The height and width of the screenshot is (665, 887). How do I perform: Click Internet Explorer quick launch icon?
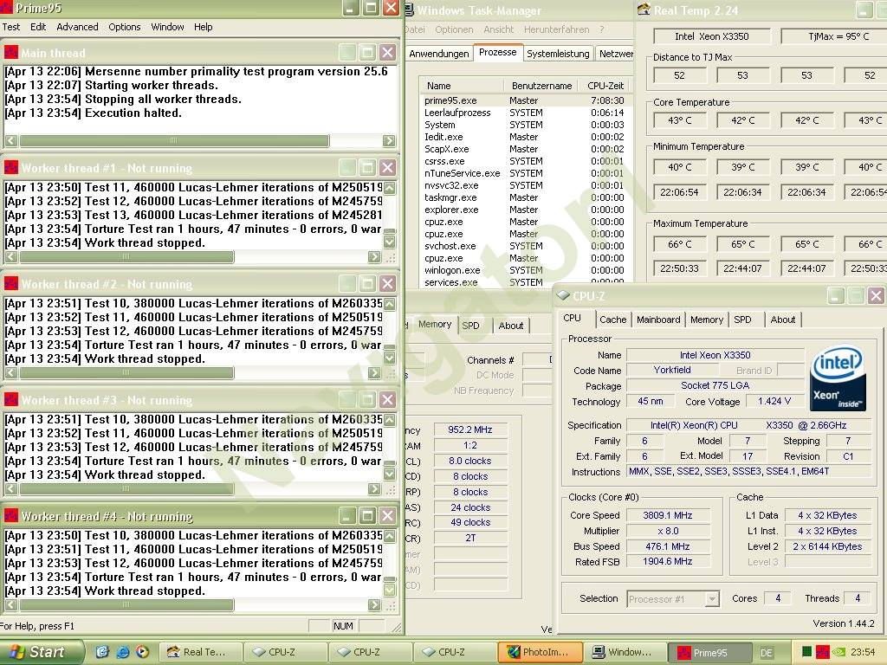click(x=122, y=652)
